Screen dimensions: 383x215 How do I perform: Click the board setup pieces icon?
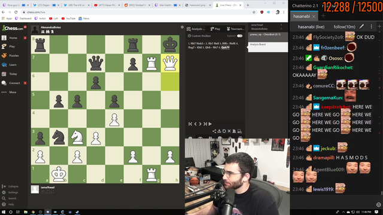point(234,131)
